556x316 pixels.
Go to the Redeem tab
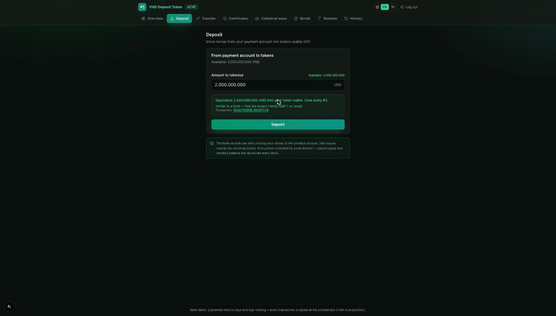[327, 19]
